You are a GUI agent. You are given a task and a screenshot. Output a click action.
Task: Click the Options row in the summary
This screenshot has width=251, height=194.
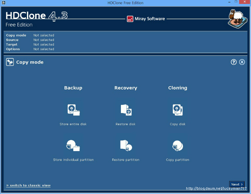[30, 49]
